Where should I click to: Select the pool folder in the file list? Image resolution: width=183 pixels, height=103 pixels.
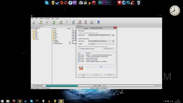tap(55, 39)
